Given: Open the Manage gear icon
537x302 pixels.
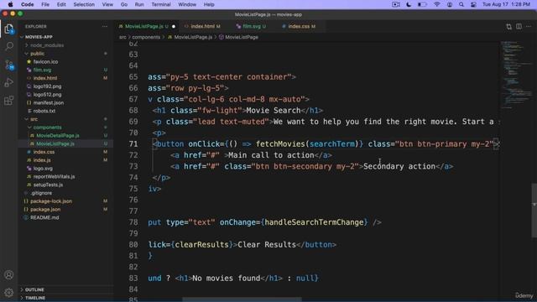Looking at the screenshot, I should [x=9, y=292].
